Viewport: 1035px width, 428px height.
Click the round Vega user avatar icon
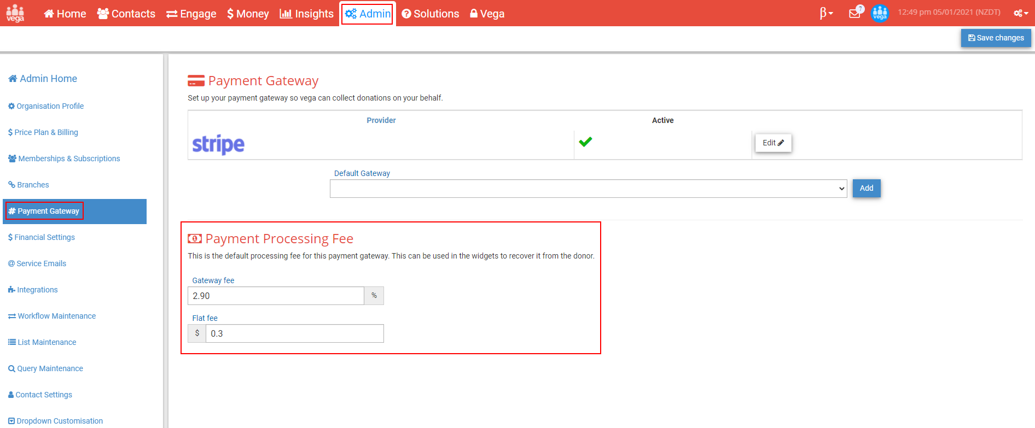click(880, 13)
